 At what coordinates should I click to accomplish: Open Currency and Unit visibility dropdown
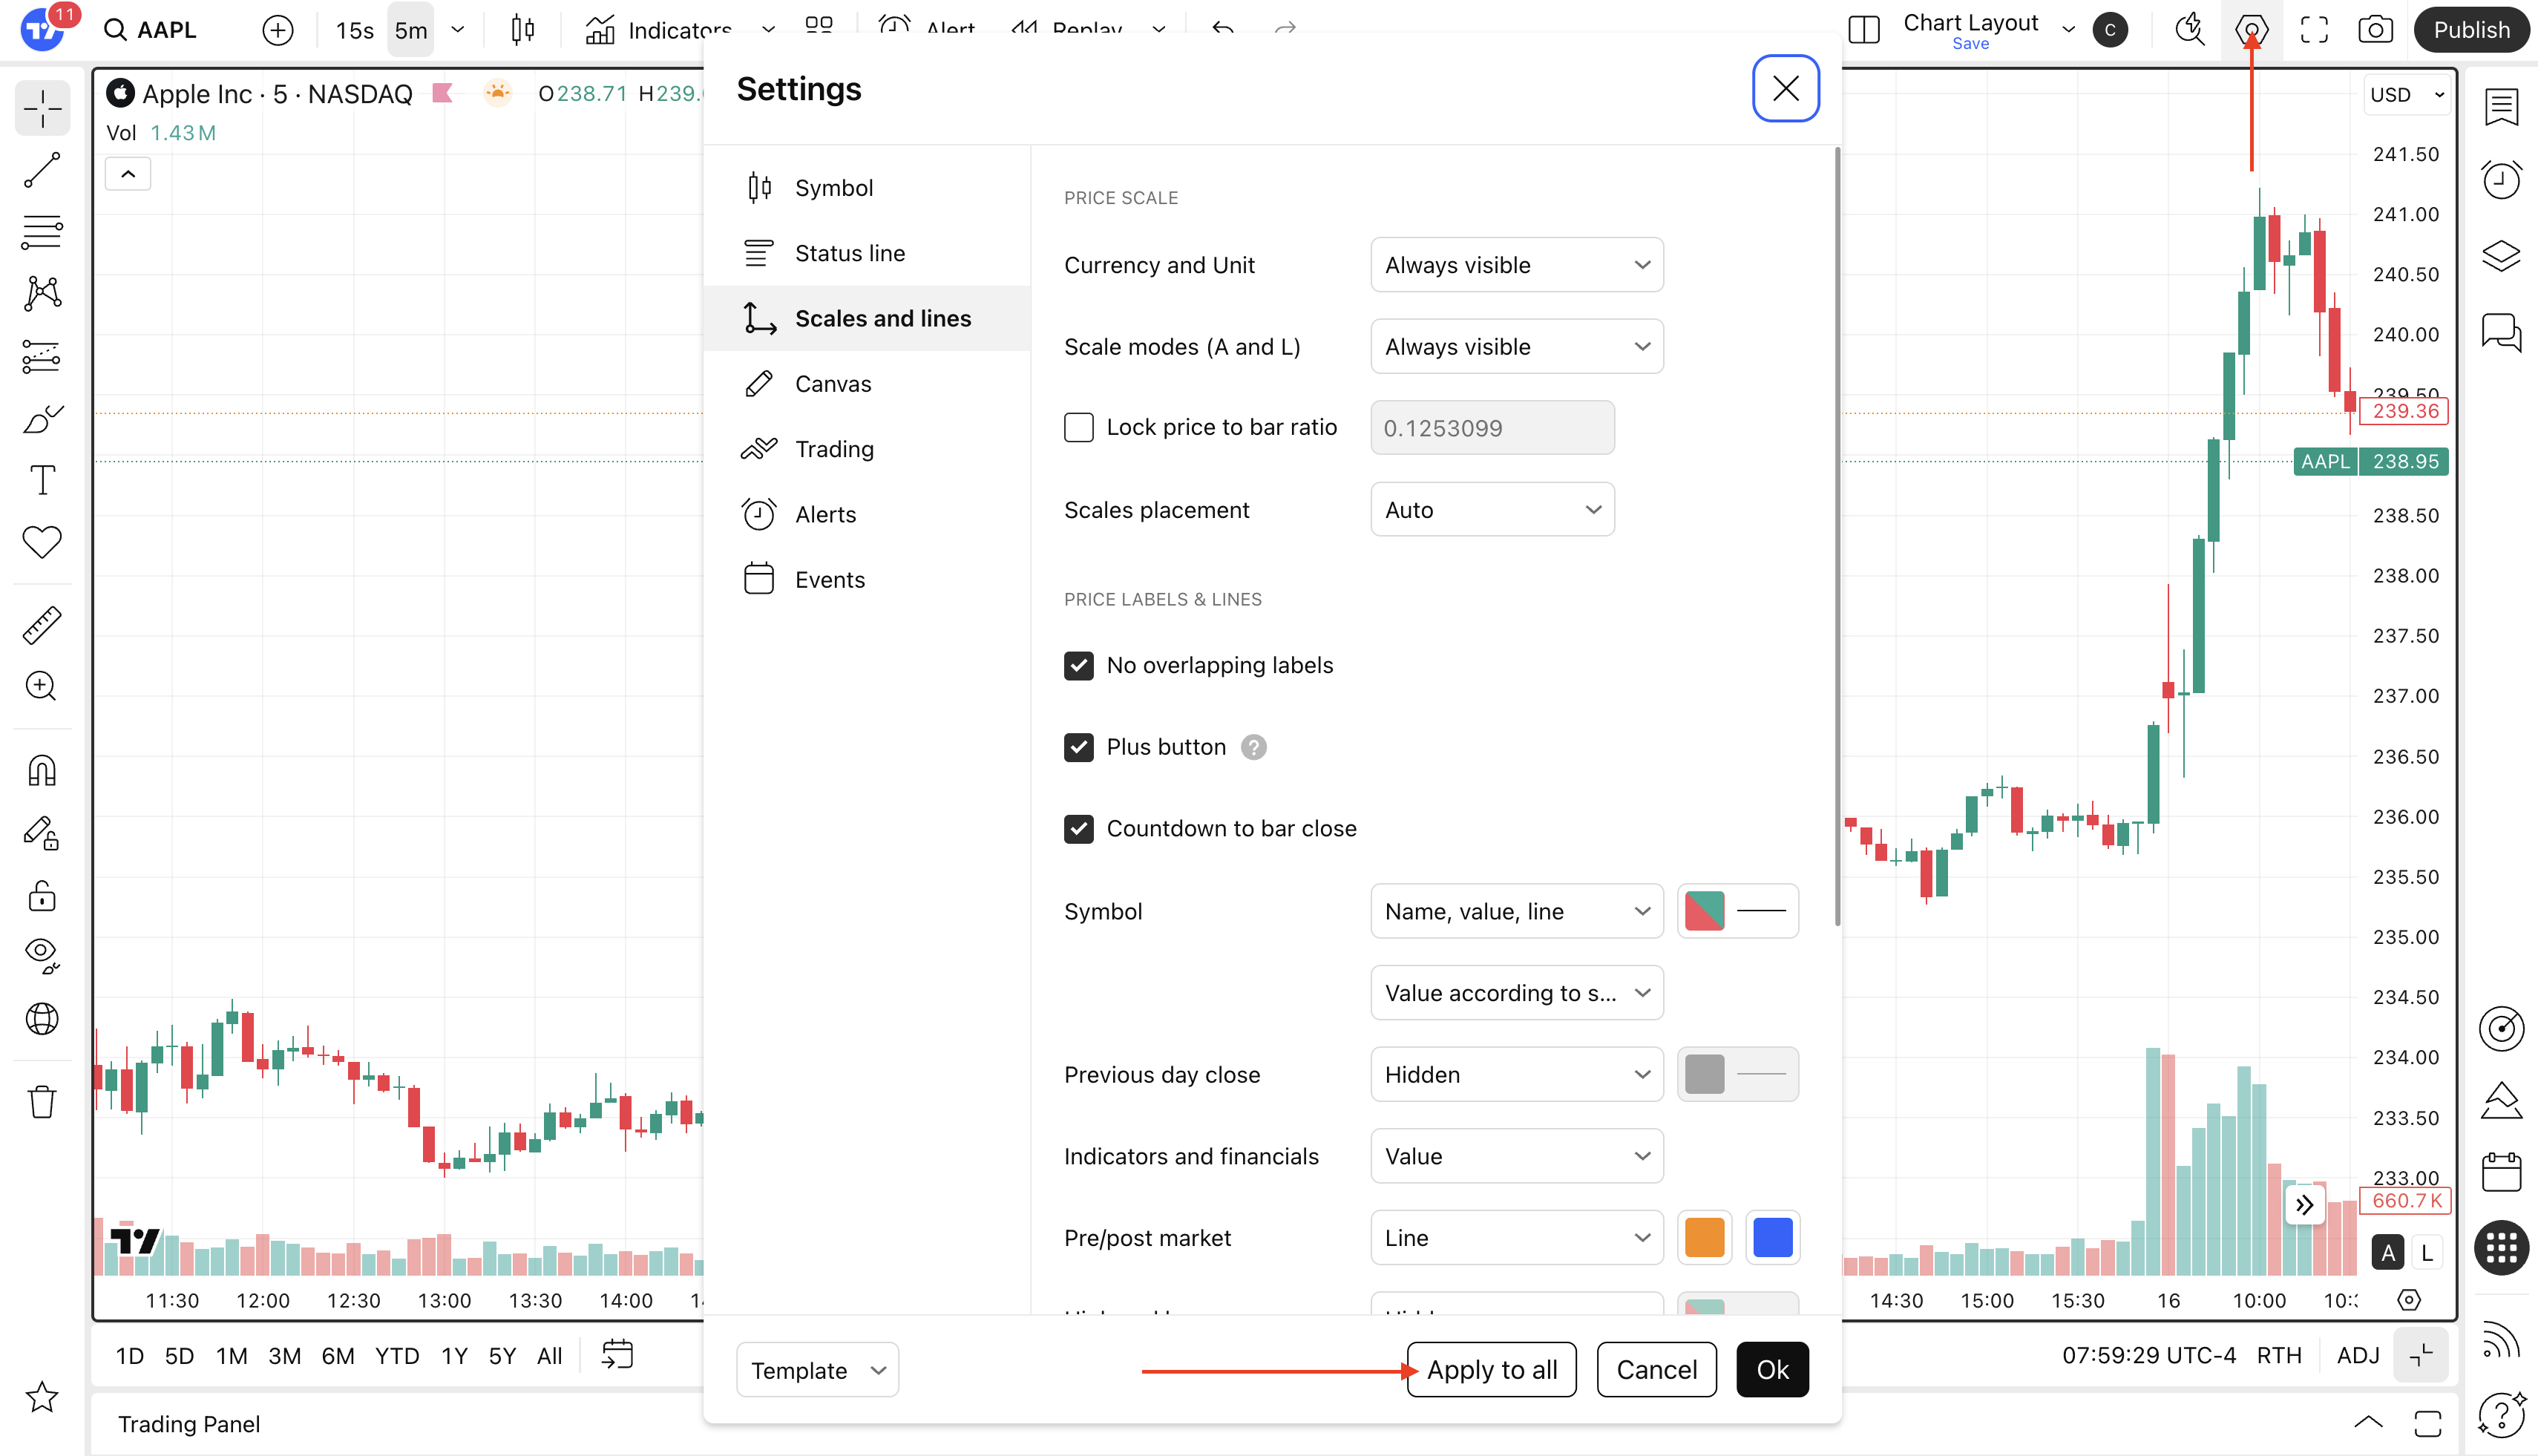click(1516, 265)
